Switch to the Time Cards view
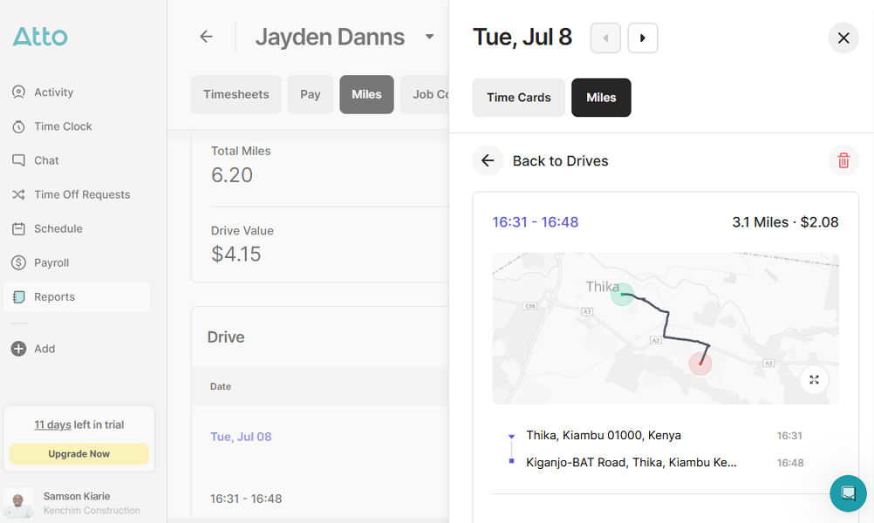874x523 pixels. coord(518,98)
